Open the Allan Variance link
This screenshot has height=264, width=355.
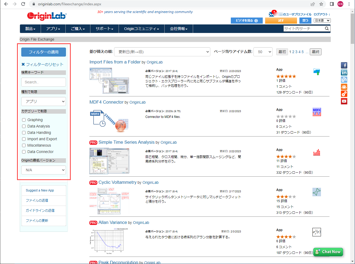point(113,222)
